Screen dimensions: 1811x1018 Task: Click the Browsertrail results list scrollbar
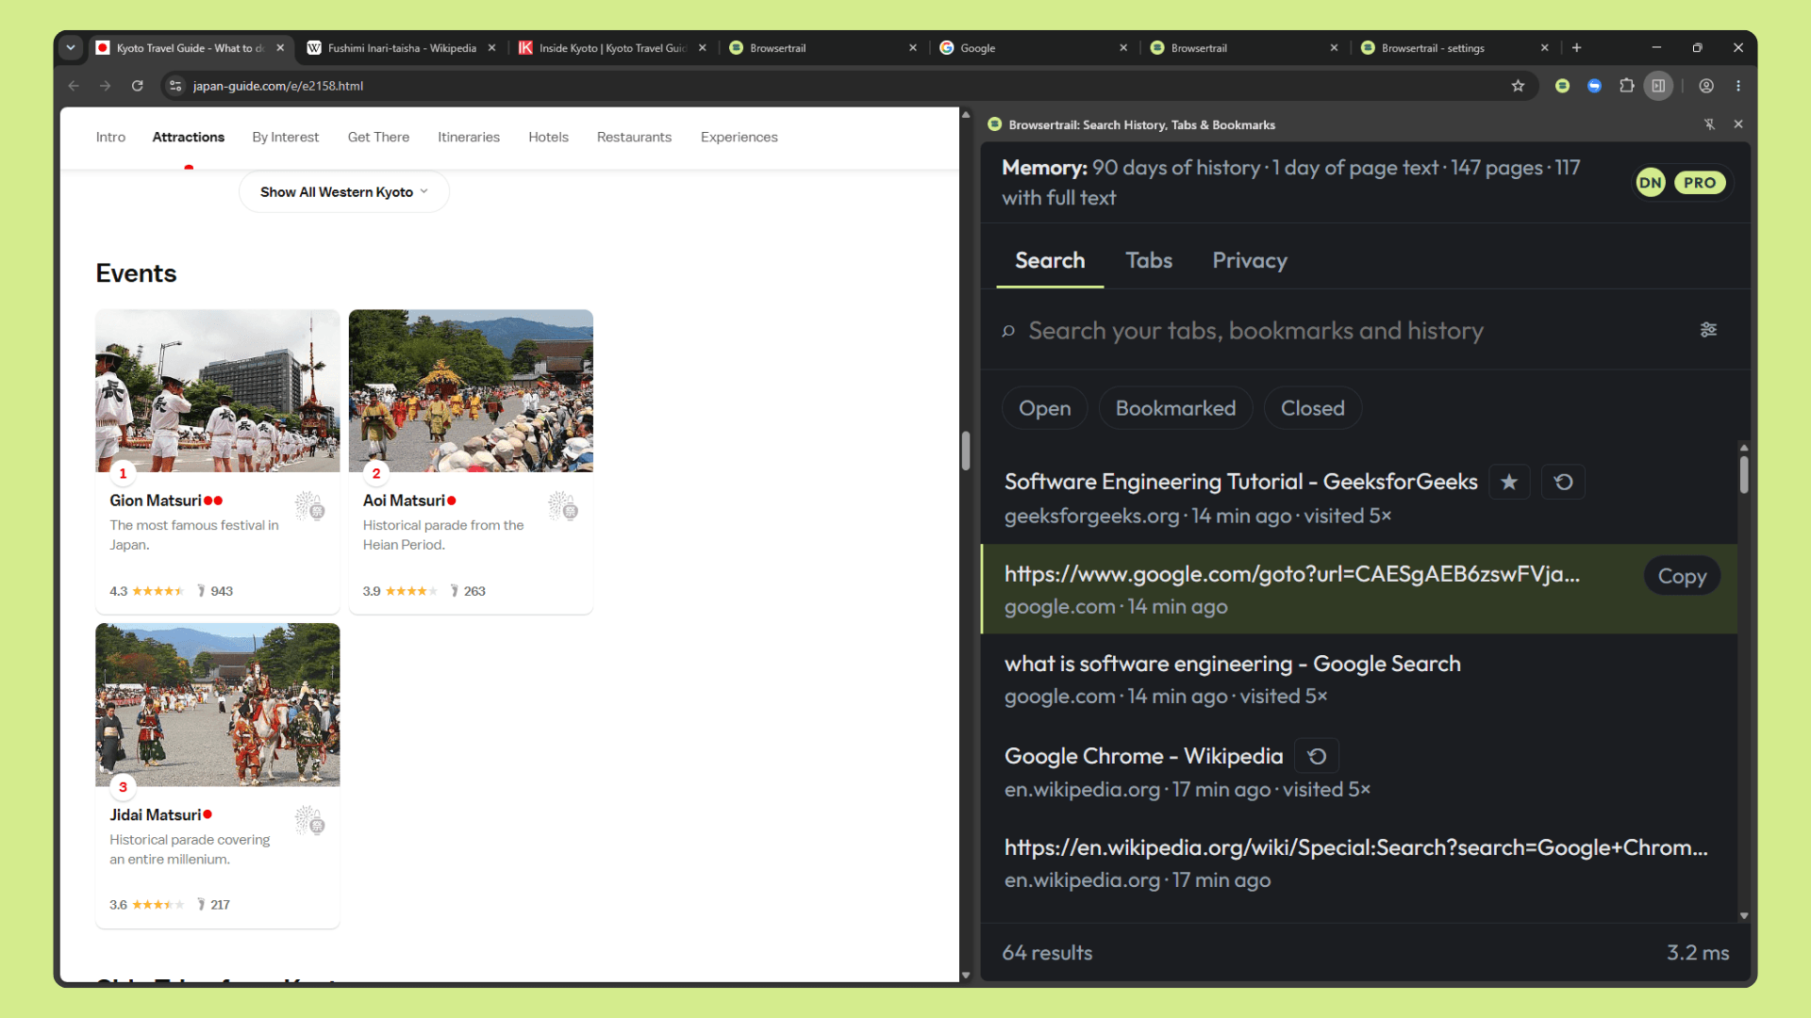1744,475
